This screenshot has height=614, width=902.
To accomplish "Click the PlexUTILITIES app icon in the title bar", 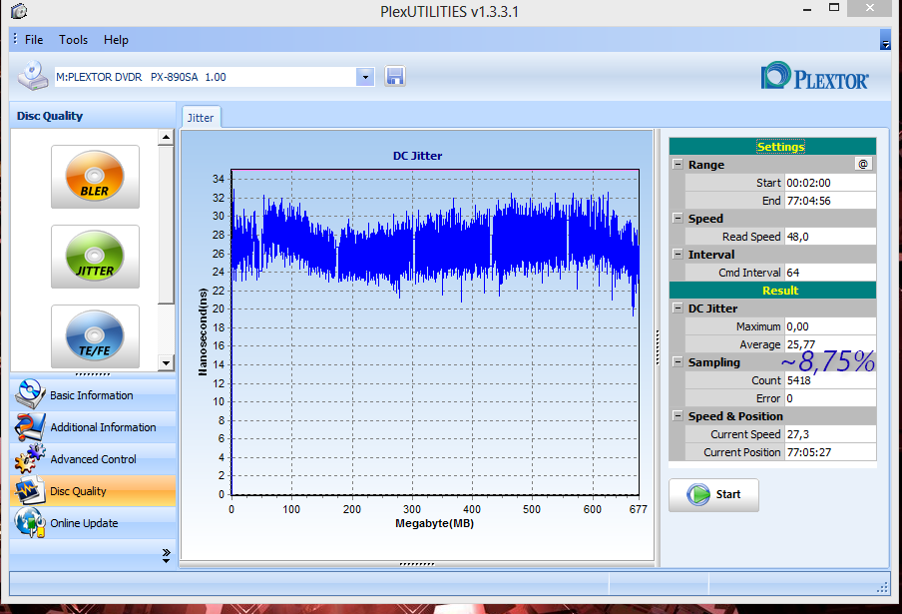I will [x=19, y=11].
